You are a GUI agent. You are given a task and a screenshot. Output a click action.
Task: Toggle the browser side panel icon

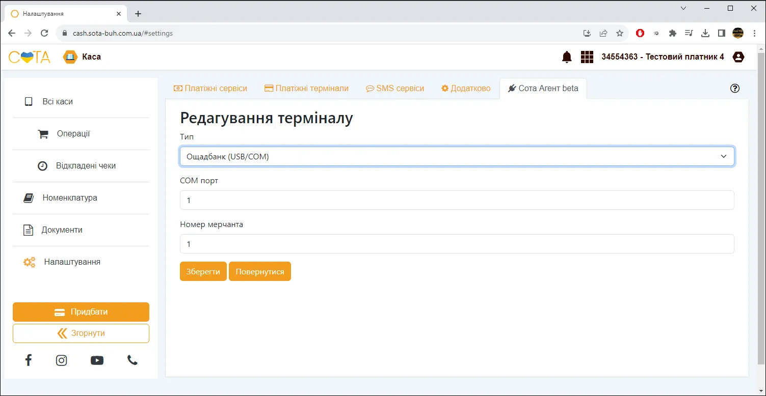722,33
